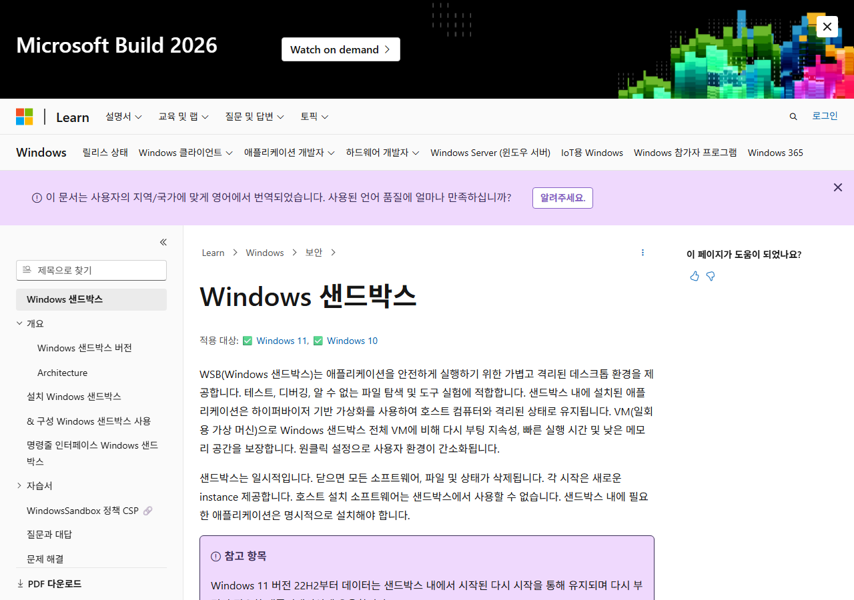
Task: Click the Learn breadcrumb link
Action: pos(213,253)
